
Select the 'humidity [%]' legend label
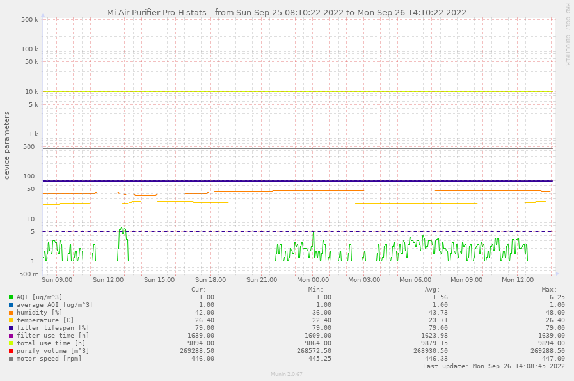click(39, 313)
